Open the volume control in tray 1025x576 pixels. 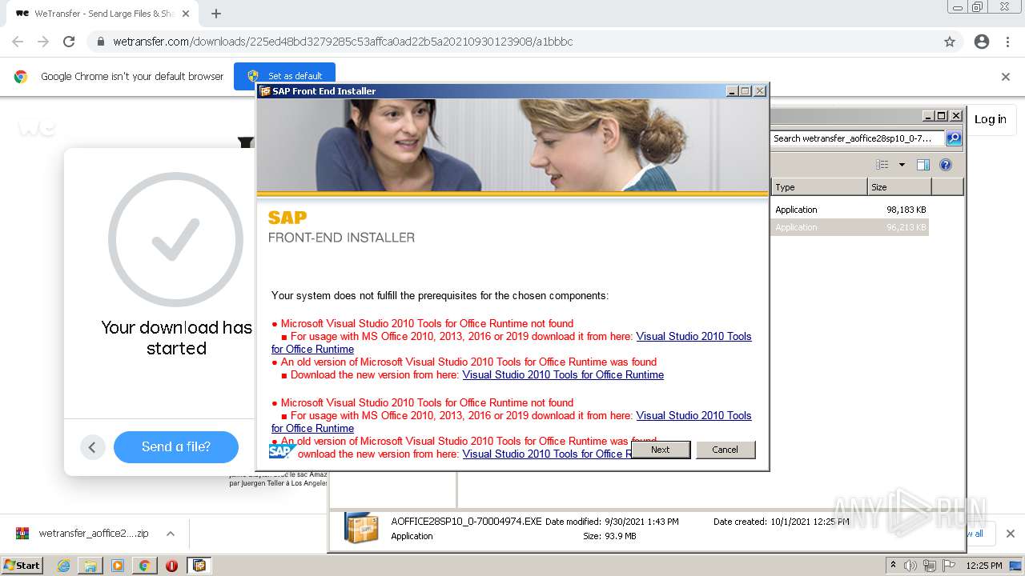tap(910, 566)
